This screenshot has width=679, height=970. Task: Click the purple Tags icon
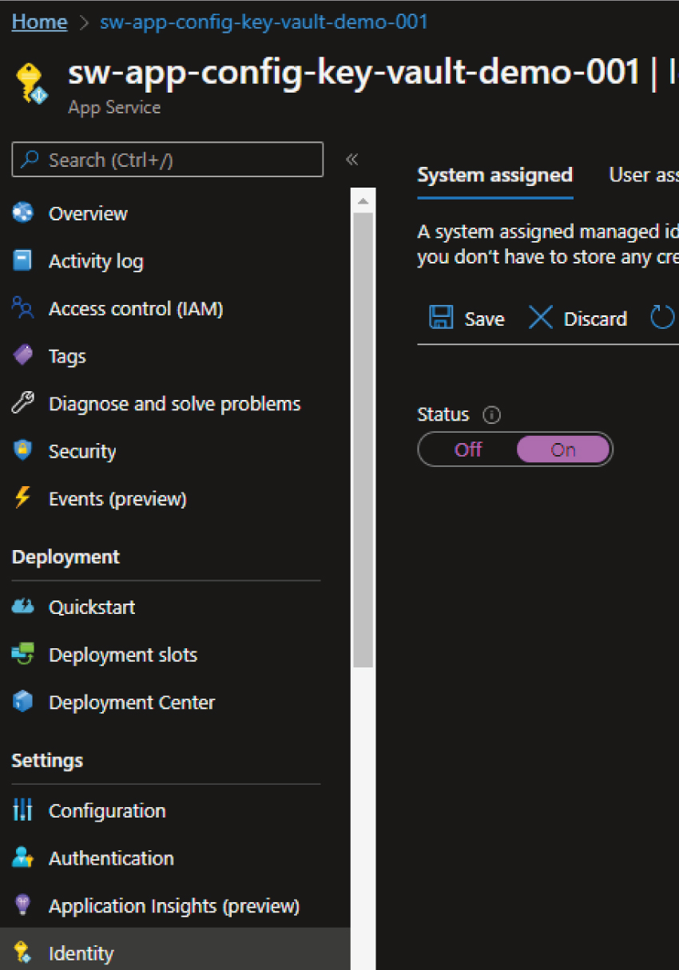(22, 356)
